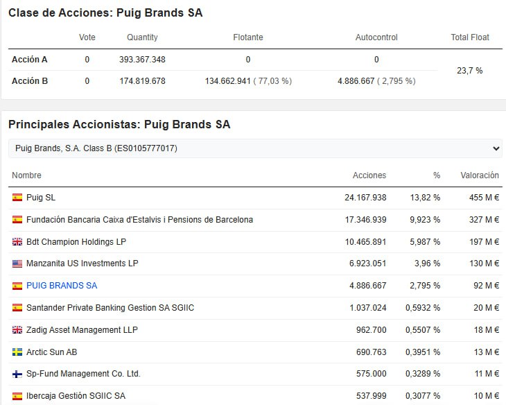Click the US flag beside Manzanita US Investments

(x=17, y=264)
